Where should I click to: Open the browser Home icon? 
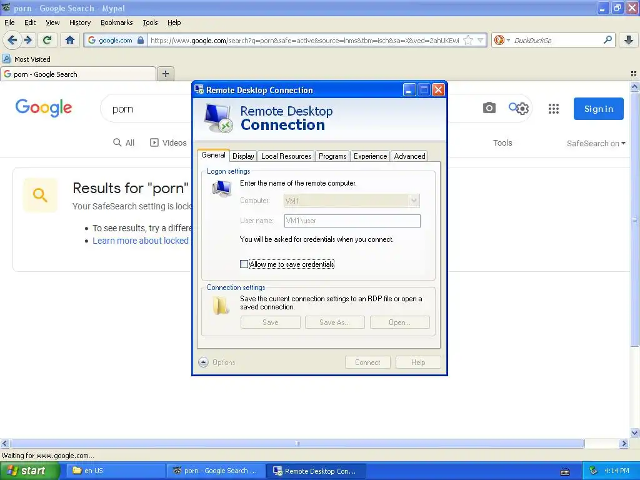click(70, 40)
